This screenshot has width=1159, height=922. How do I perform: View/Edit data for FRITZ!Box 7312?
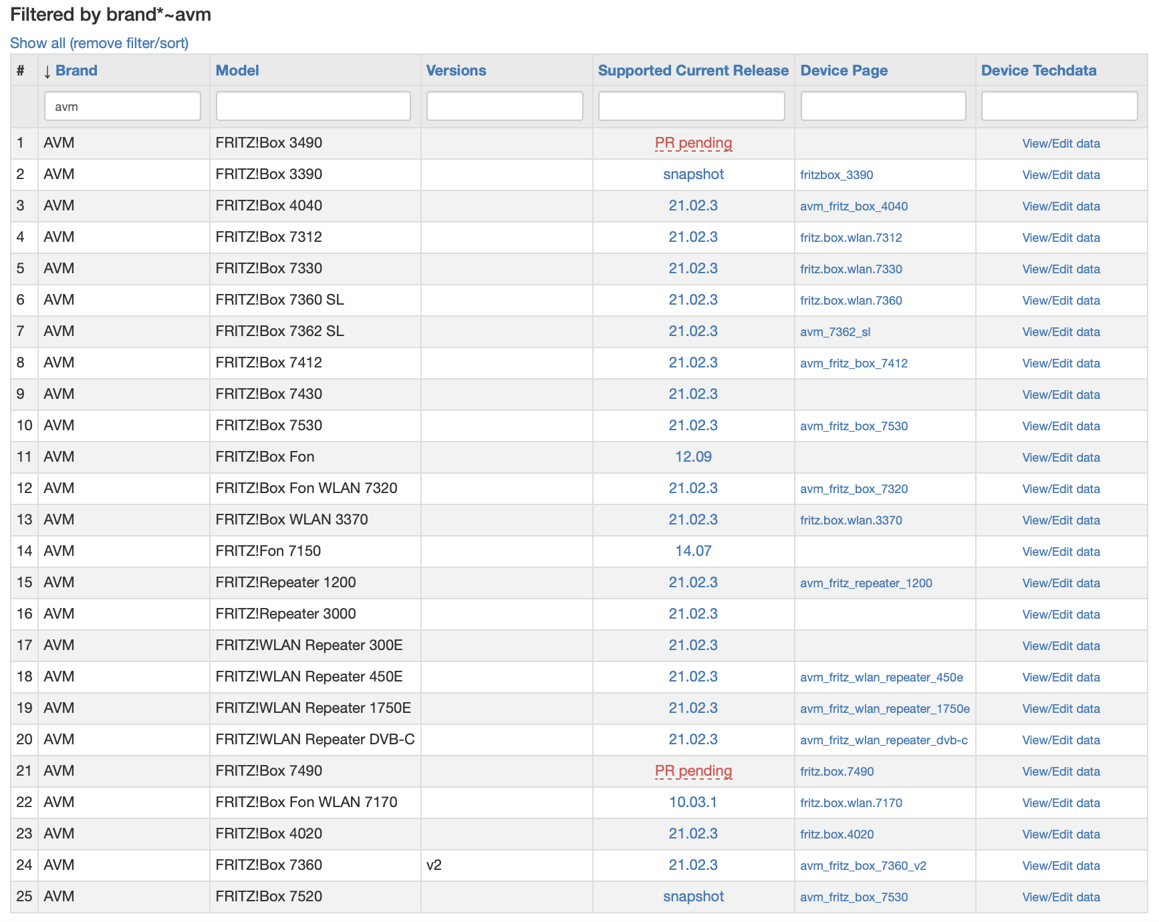point(1061,238)
